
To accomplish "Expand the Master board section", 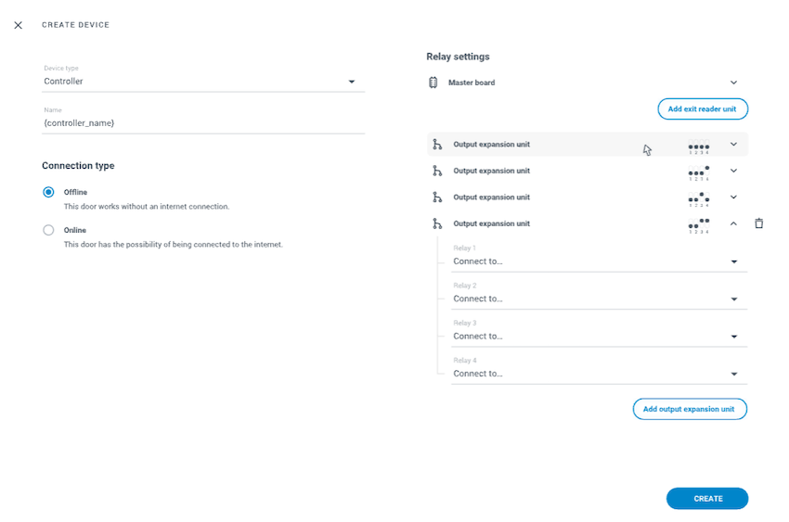I will 733,83.
